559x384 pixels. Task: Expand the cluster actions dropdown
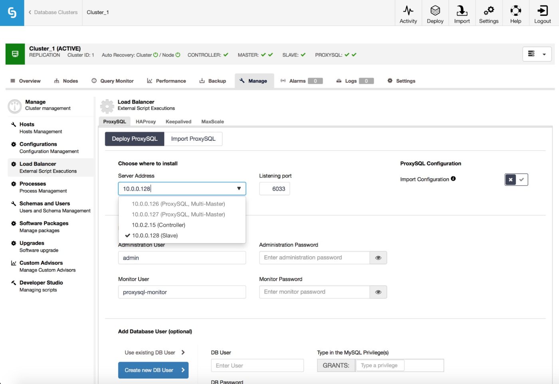[x=537, y=54]
